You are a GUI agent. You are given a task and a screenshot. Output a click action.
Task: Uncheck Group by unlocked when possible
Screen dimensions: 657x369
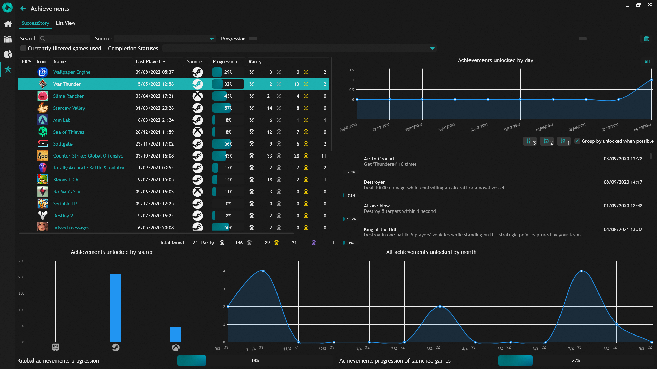[x=577, y=141]
